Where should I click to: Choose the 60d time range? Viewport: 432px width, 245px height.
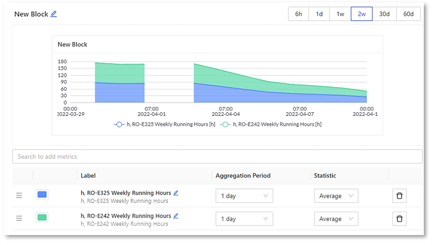click(408, 14)
